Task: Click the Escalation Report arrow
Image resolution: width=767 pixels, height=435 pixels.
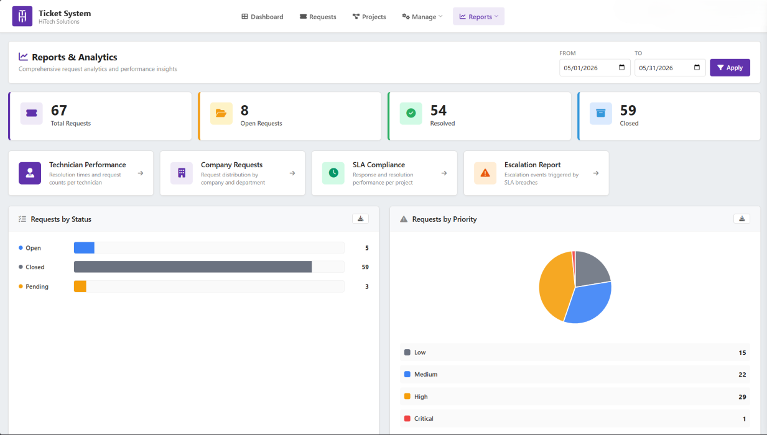Action: point(596,173)
